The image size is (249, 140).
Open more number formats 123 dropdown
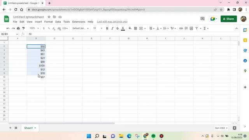tap(65, 28)
